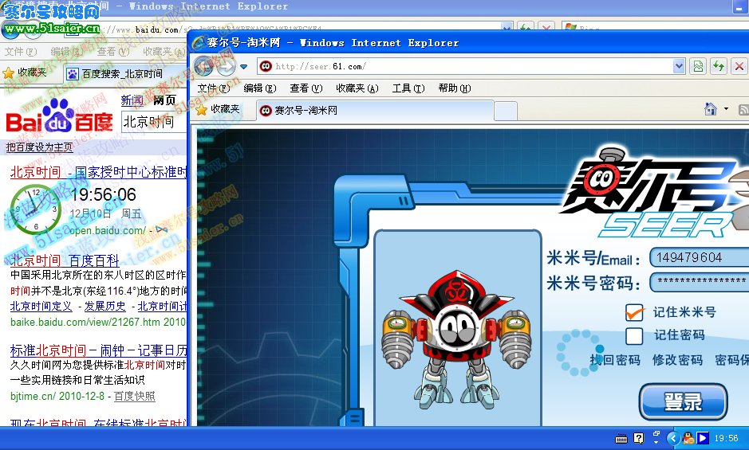This screenshot has height=450, width=749.
Task: Open 北京时间 国家授时中心 search result
Action: (x=98, y=172)
